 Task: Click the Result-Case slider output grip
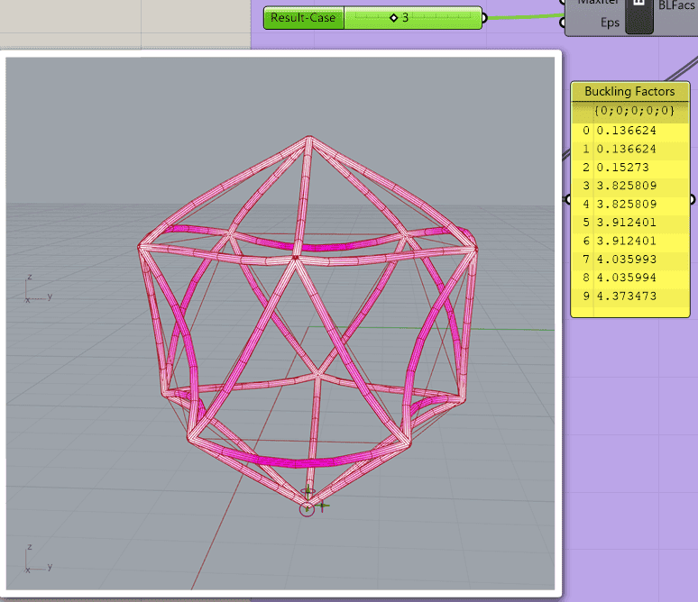click(483, 17)
